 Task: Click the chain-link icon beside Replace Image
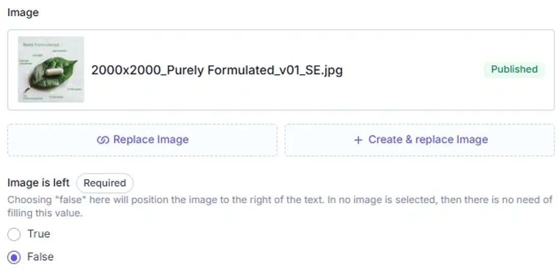pos(103,140)
